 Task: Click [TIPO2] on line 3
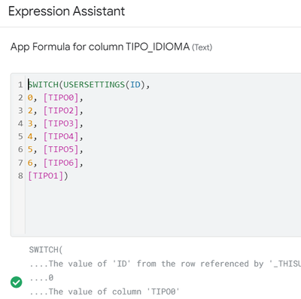point(61,111)
